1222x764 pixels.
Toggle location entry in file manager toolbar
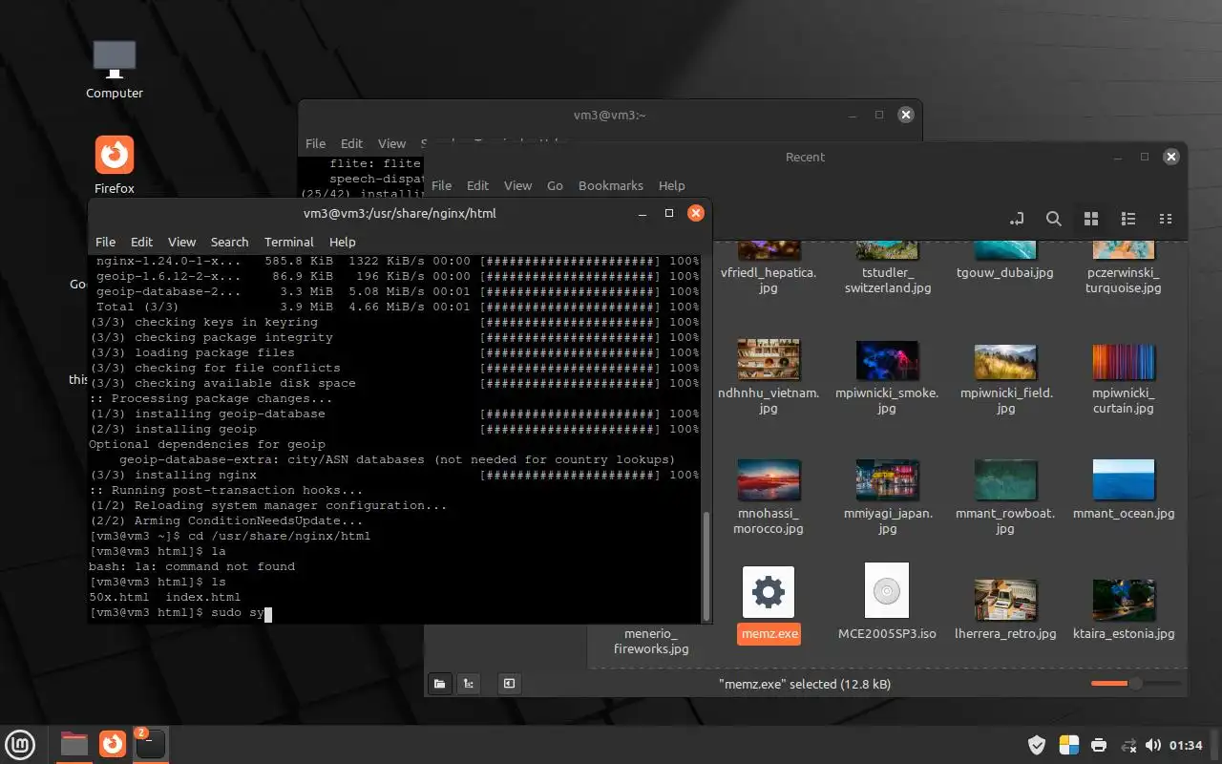point(1017,219)
